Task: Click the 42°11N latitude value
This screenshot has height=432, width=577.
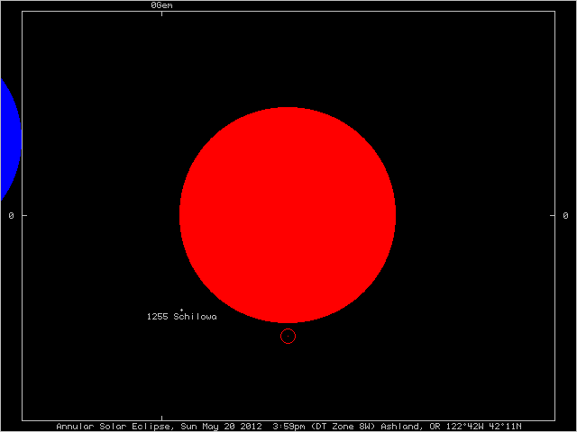Action: pyautogui.click(x=504, y=426)
